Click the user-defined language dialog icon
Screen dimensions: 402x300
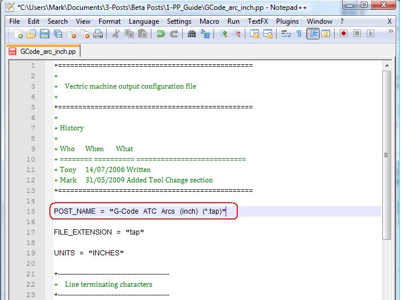click(x=326, y=34)
